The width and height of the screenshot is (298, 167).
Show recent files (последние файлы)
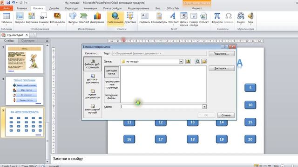point(112,96)
